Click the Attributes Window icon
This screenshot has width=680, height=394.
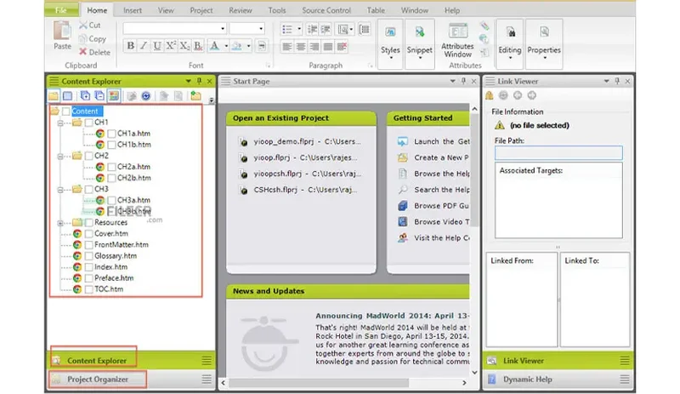(x=457, y=31)
